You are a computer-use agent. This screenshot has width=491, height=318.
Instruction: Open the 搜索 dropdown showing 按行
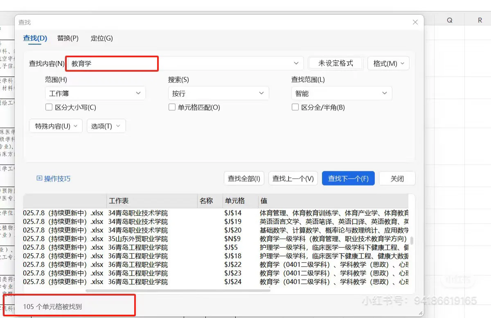(x=218, y=94)
